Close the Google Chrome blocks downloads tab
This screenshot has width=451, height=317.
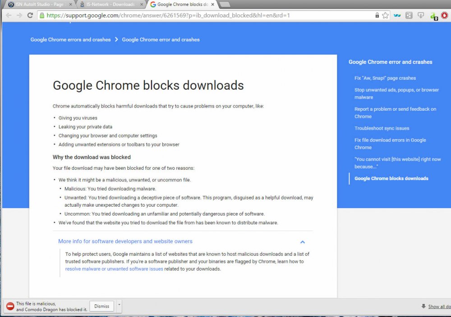click(212, 5)
